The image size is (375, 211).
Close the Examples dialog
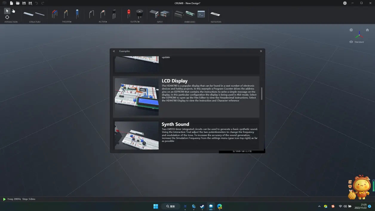(261, 51)
